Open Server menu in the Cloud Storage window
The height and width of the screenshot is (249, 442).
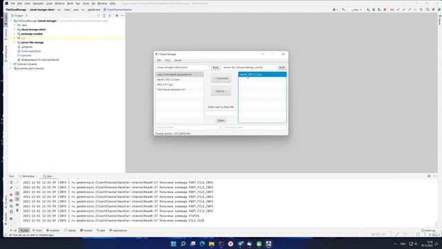178,60
